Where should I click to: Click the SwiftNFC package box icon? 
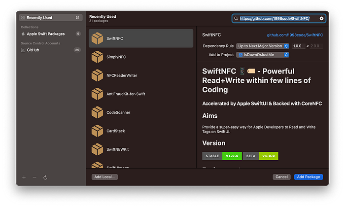(97, 38)
